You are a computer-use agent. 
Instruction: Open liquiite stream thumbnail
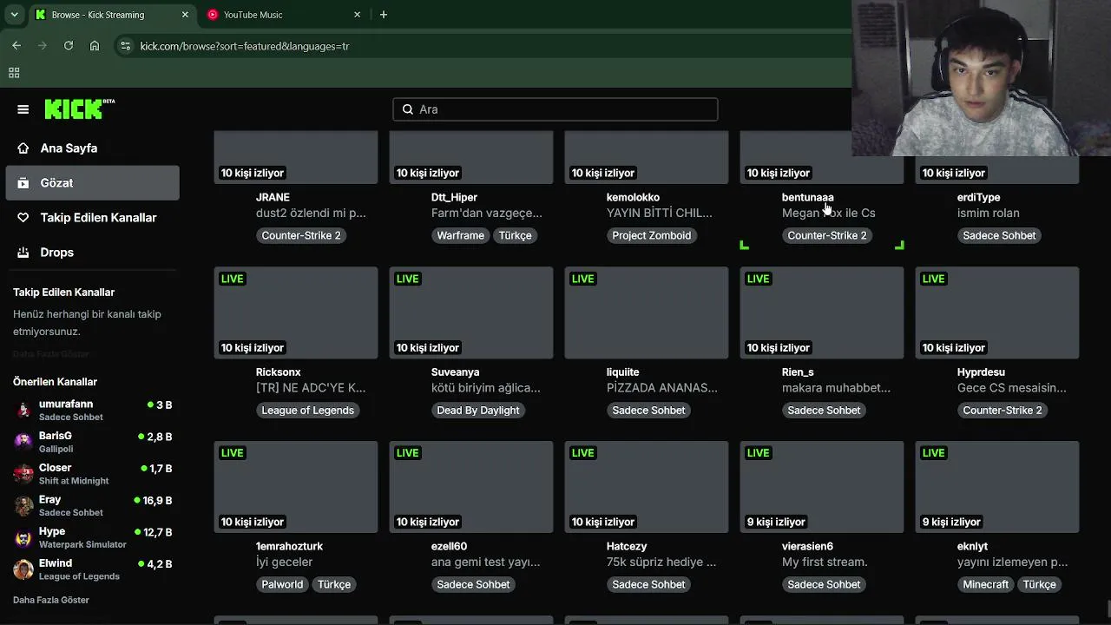647,312
